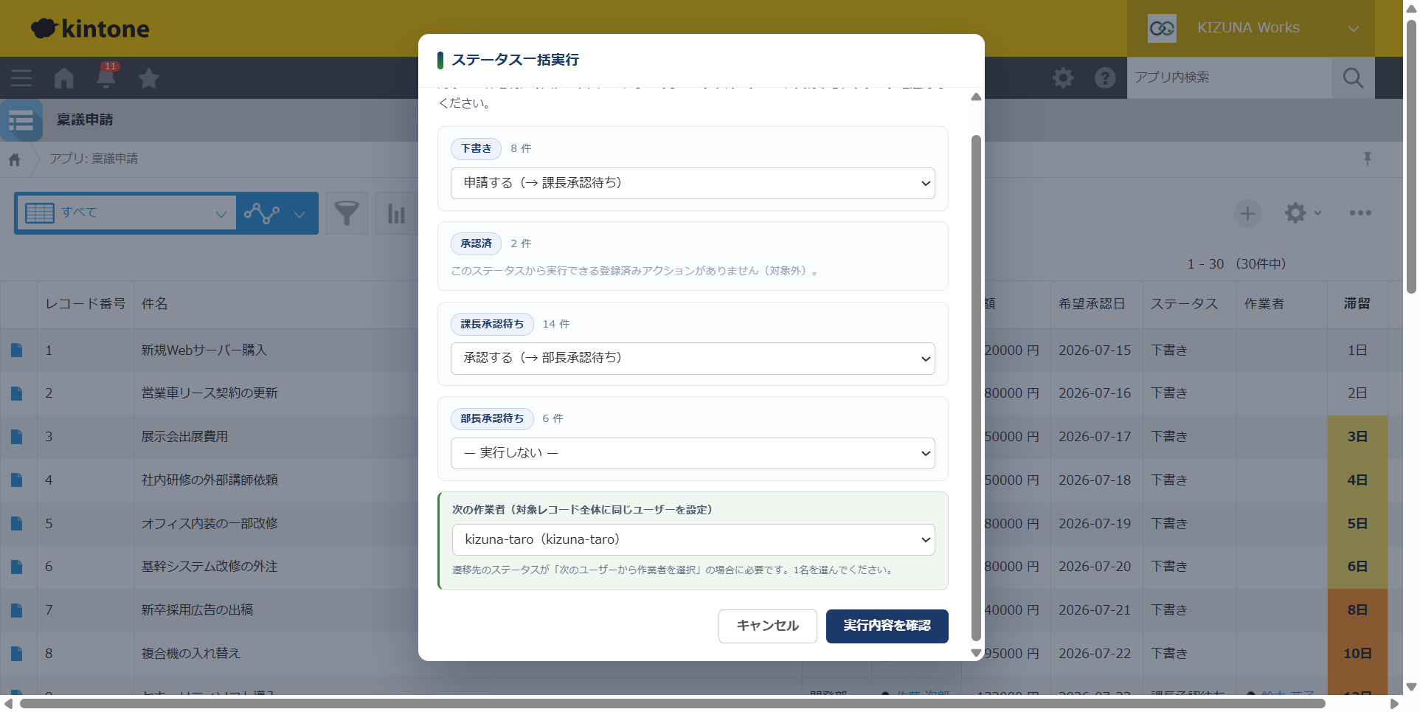Click the search magnifier icon
This screenshot has width=1420, height=712.
coord(1353,77)
